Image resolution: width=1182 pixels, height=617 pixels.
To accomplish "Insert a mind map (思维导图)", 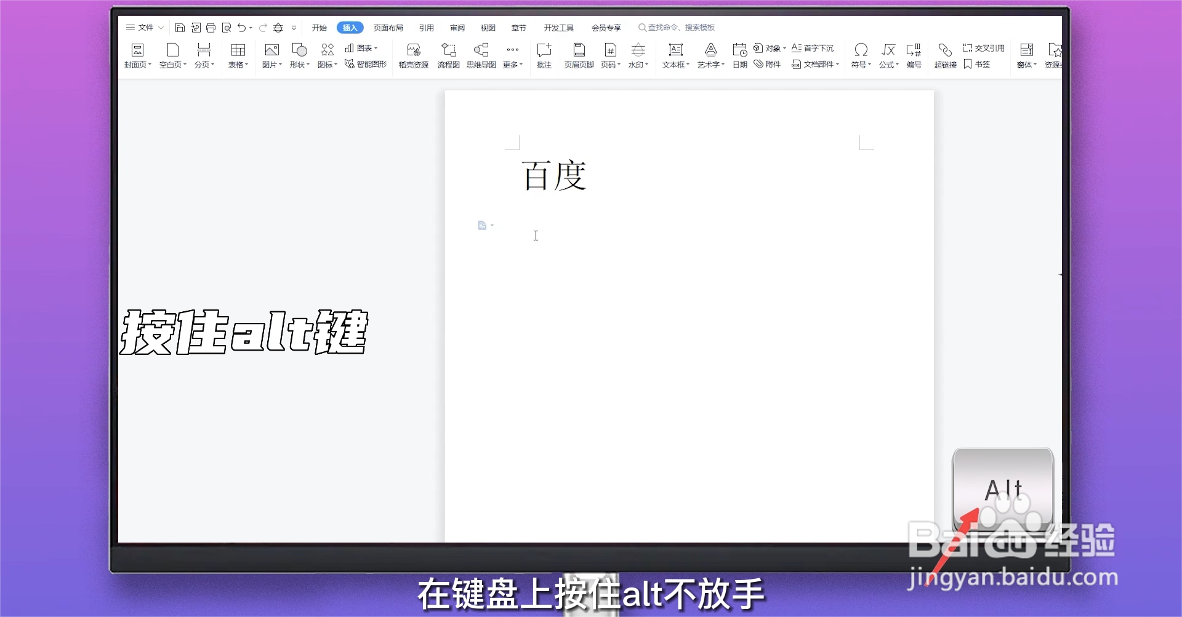I will pyautogui.click(x=481, y=55).
